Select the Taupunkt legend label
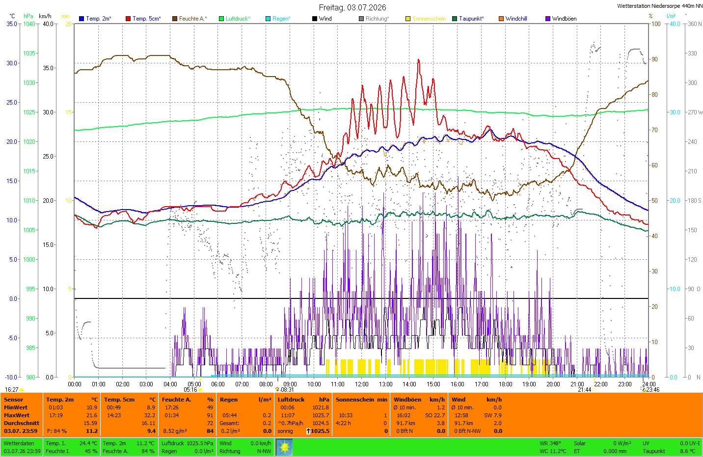 (471, 19)
